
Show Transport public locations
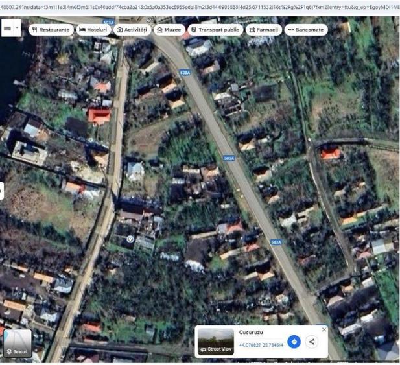(215, 30)
